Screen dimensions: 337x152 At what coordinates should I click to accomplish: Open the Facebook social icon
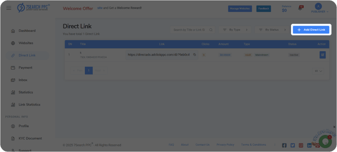pyautogui.click(x=284, y=146)
